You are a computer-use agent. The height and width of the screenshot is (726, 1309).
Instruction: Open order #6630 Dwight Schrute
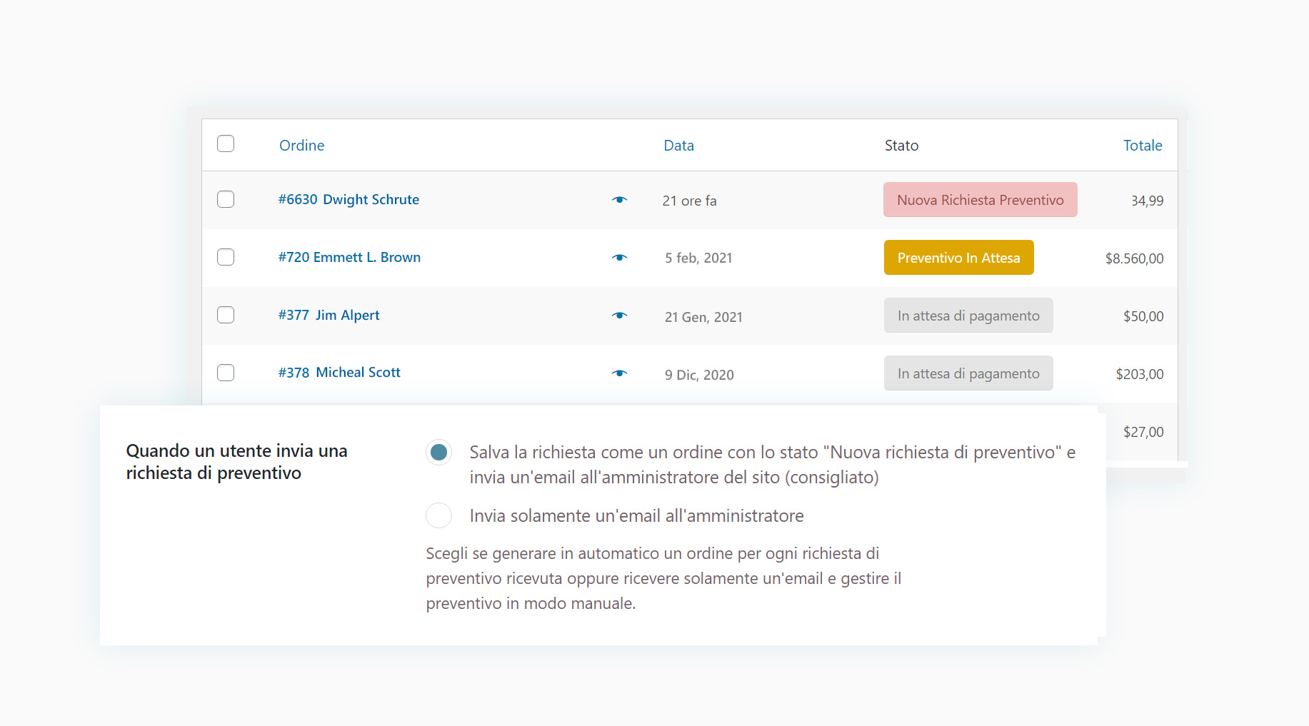[348, 200]
